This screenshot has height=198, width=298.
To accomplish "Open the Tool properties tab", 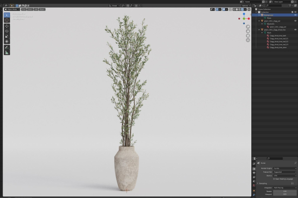I will [254, 164].
